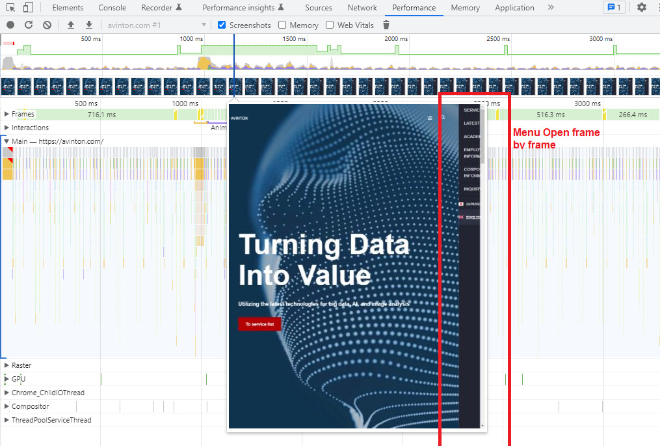Activate the inspect element picker icon
This screenshot has width=660, height=446.
pyautogui.click(x=11, y=8)
